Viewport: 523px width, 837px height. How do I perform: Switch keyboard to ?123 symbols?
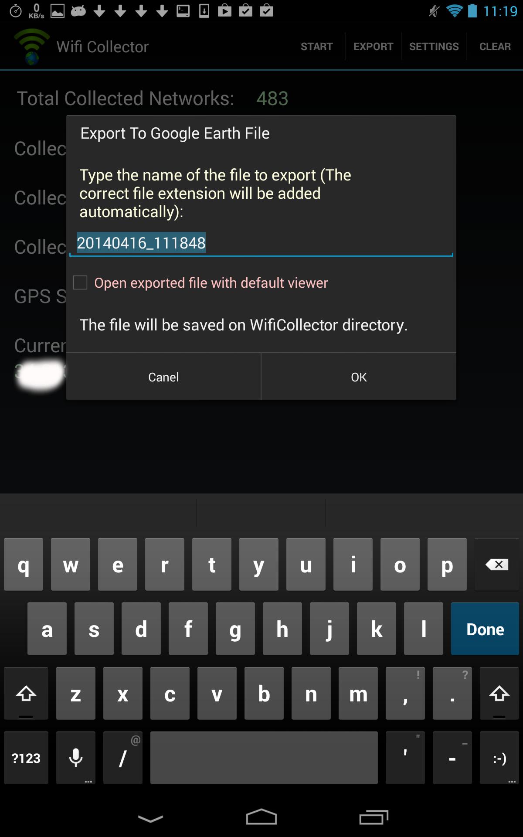click(26, 758)
